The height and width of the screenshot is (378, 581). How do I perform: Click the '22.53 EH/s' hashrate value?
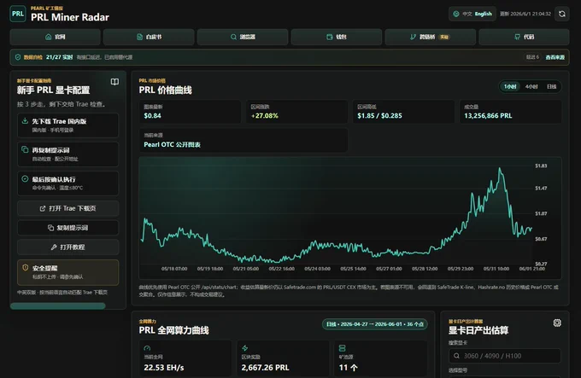164,368
